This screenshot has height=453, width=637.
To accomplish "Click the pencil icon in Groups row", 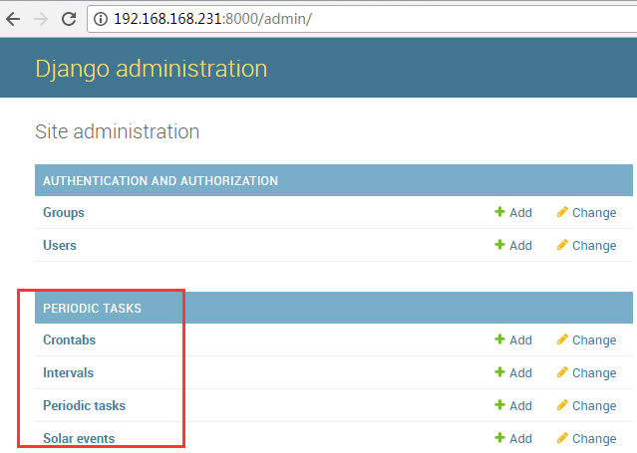I will [562, 212].
